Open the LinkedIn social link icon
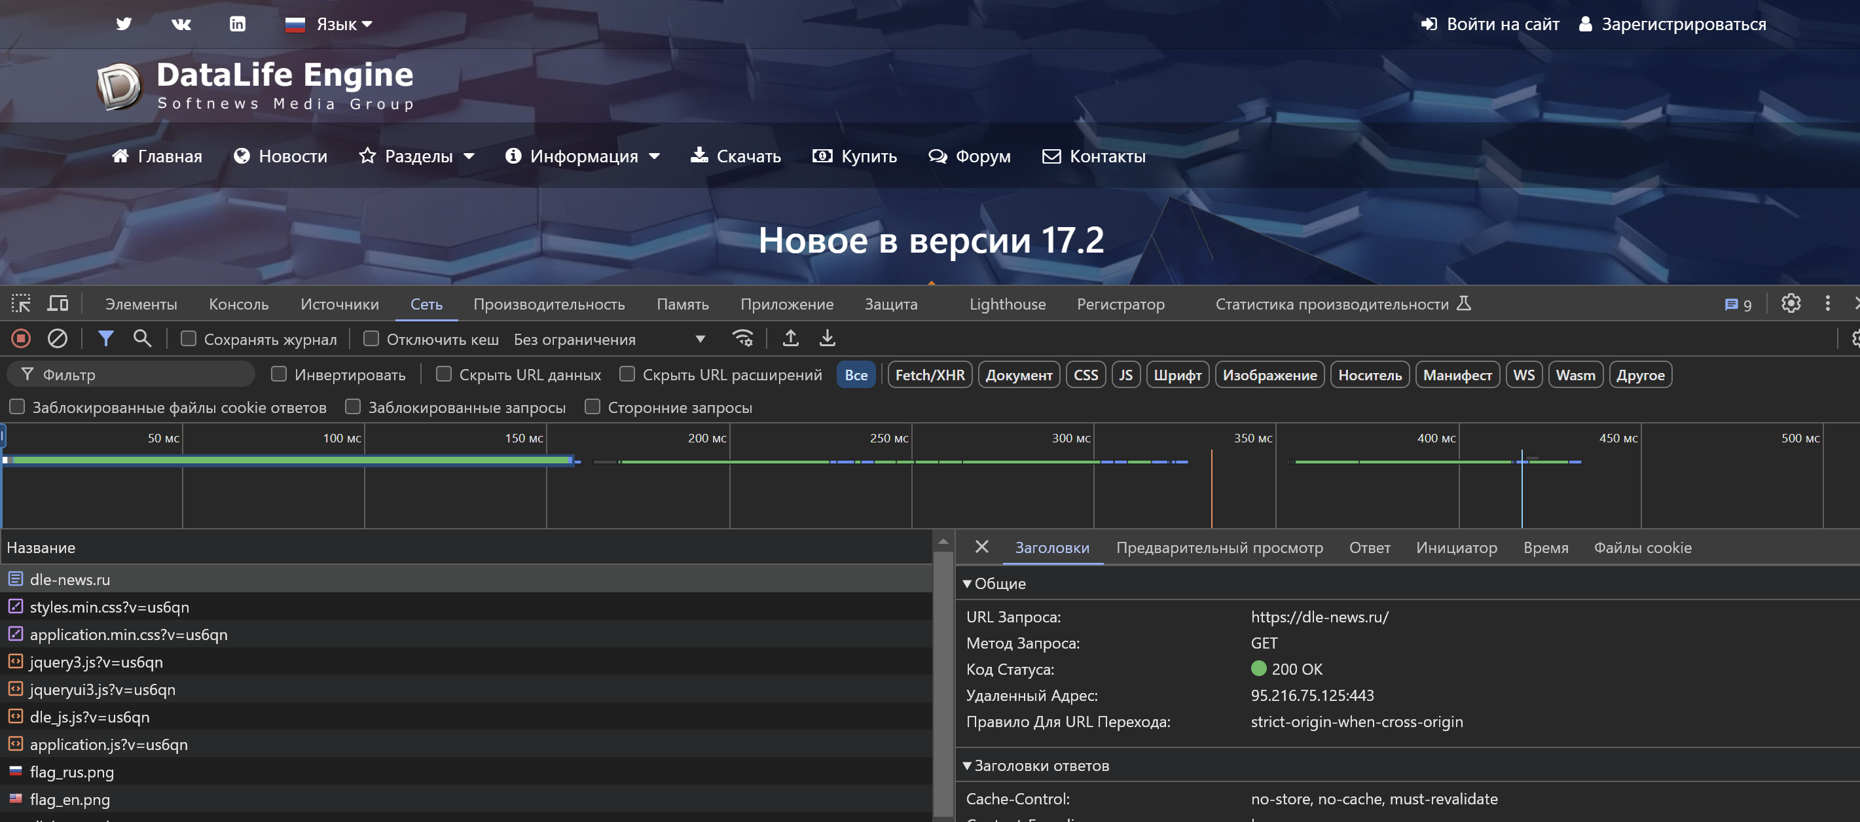The width and height of the screenshot is (1860, 822). coord(238,24)
